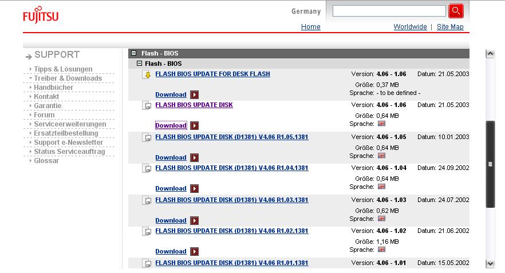Click Download link for R1.05.1381
505x273 pixels.
171,157
